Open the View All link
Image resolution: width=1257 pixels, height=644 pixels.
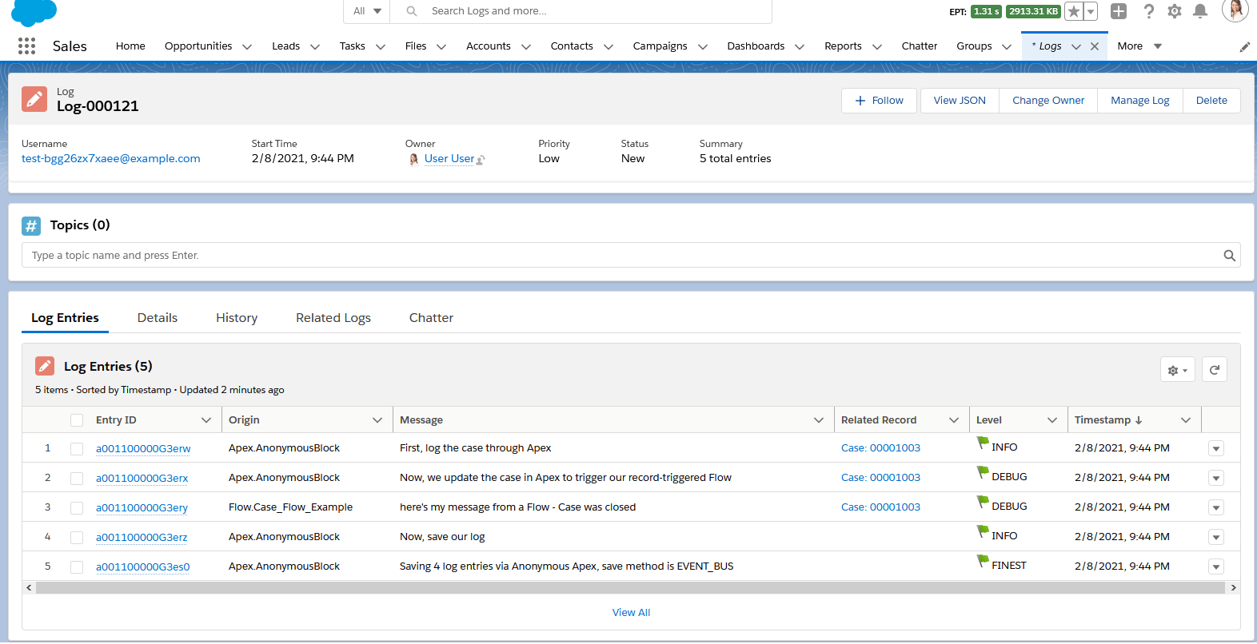pos(631,613)
